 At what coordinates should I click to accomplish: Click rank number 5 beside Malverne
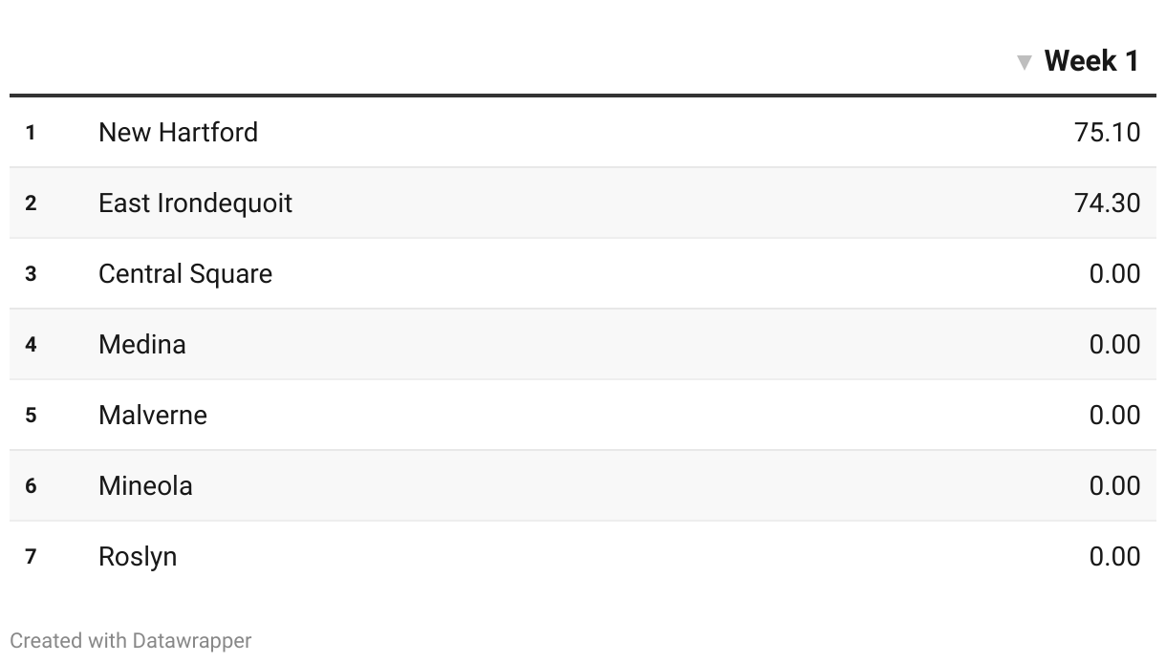pos(31,415)
